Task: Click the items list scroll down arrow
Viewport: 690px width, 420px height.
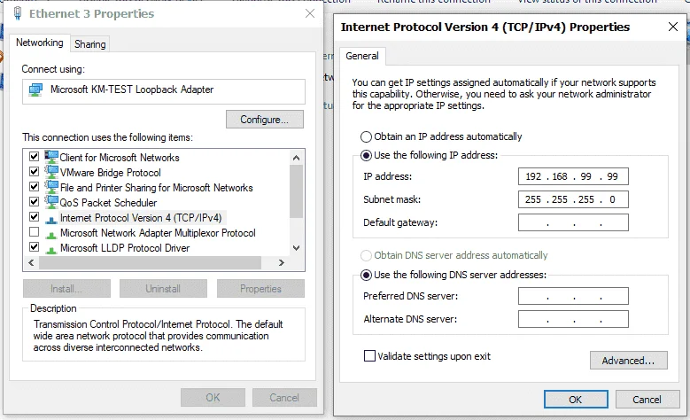Action: point(296,248)
